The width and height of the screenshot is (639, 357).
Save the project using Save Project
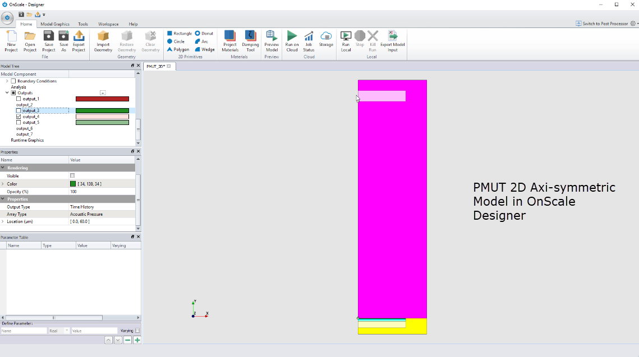pos(48,41)
